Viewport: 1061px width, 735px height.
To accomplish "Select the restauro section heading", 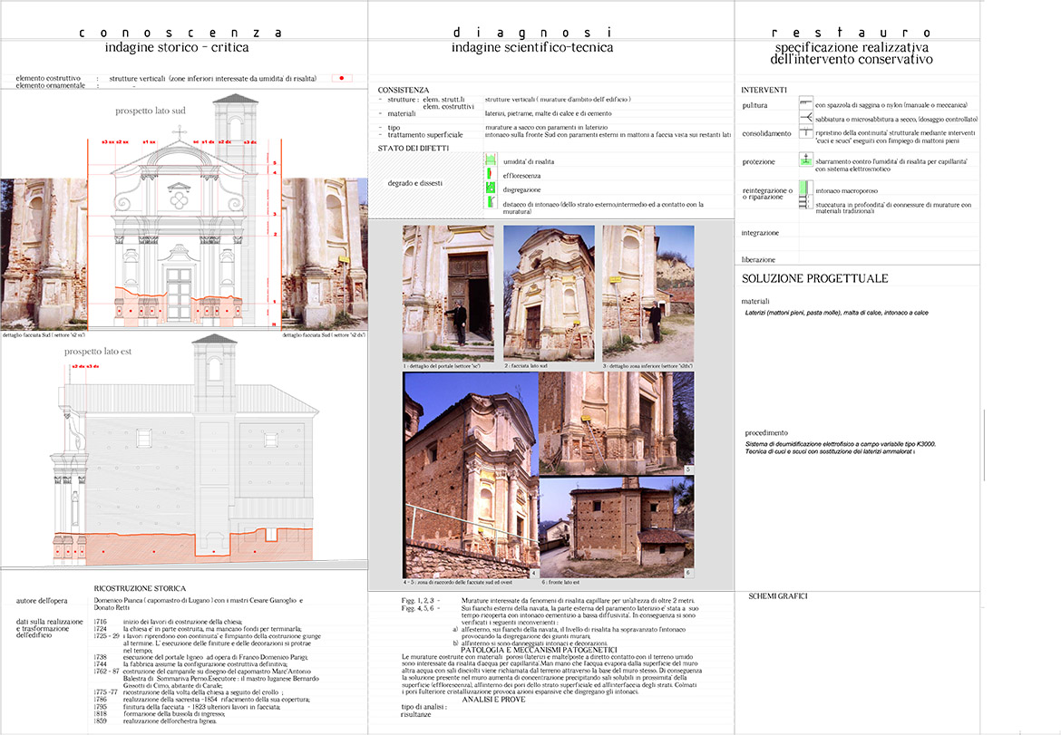I will (x=853, y=33).
